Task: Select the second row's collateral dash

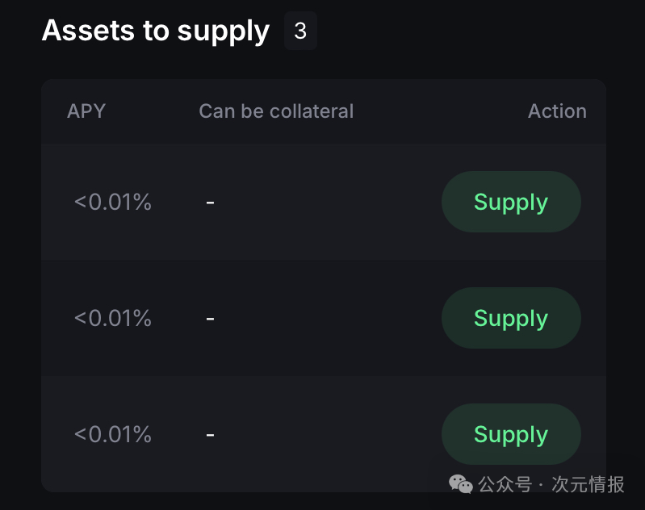Action: (210, 319)
